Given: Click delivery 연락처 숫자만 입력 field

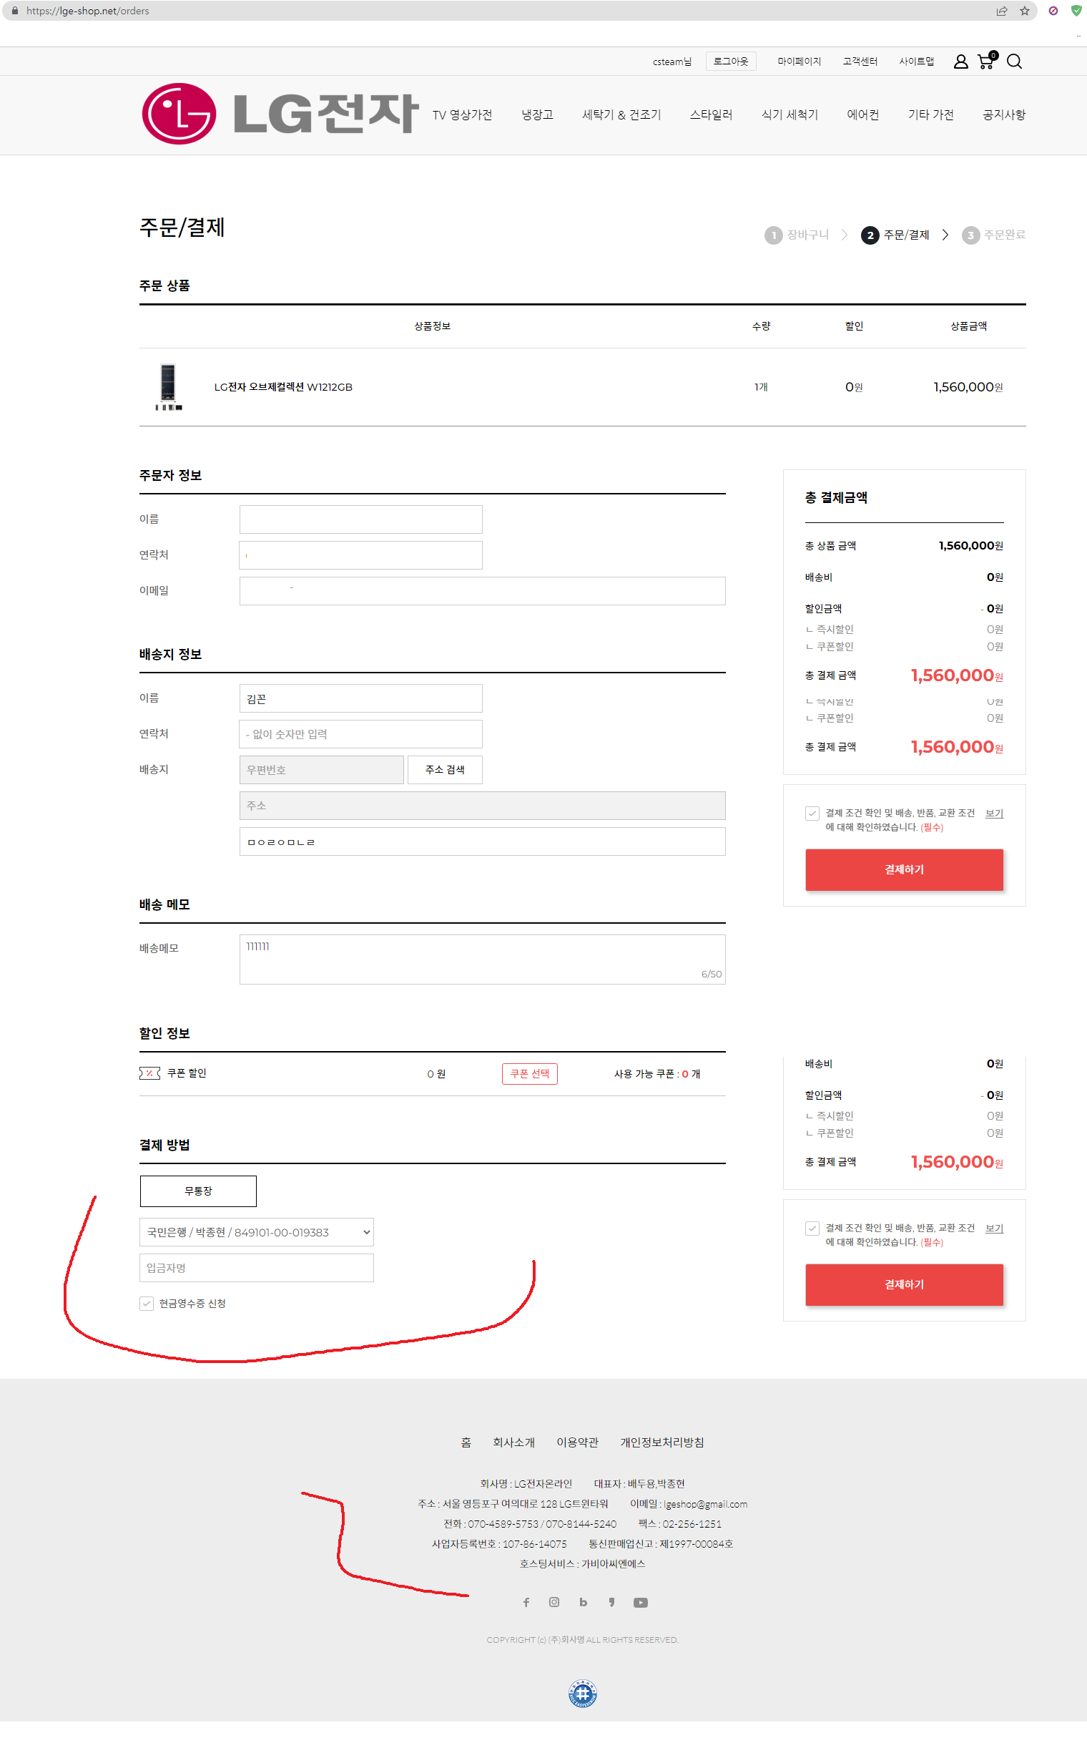Looking at the screenshot, I should click(x=361, y=734).
